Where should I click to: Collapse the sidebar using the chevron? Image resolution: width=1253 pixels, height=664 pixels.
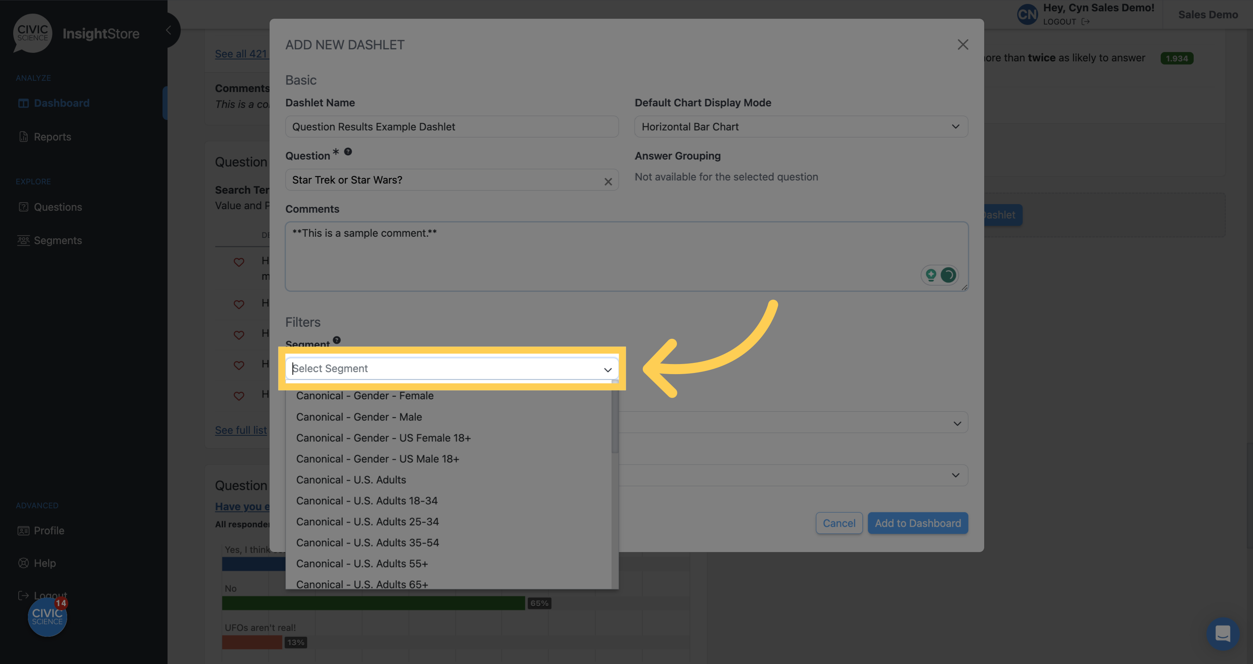pyautogui.click(x=168, y=29)
